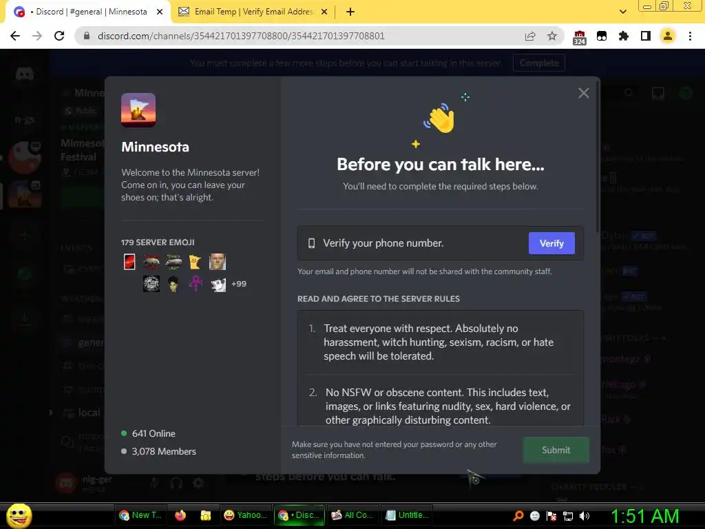
Task: Click the Discord taskbar window item
Action: (299, 515)
